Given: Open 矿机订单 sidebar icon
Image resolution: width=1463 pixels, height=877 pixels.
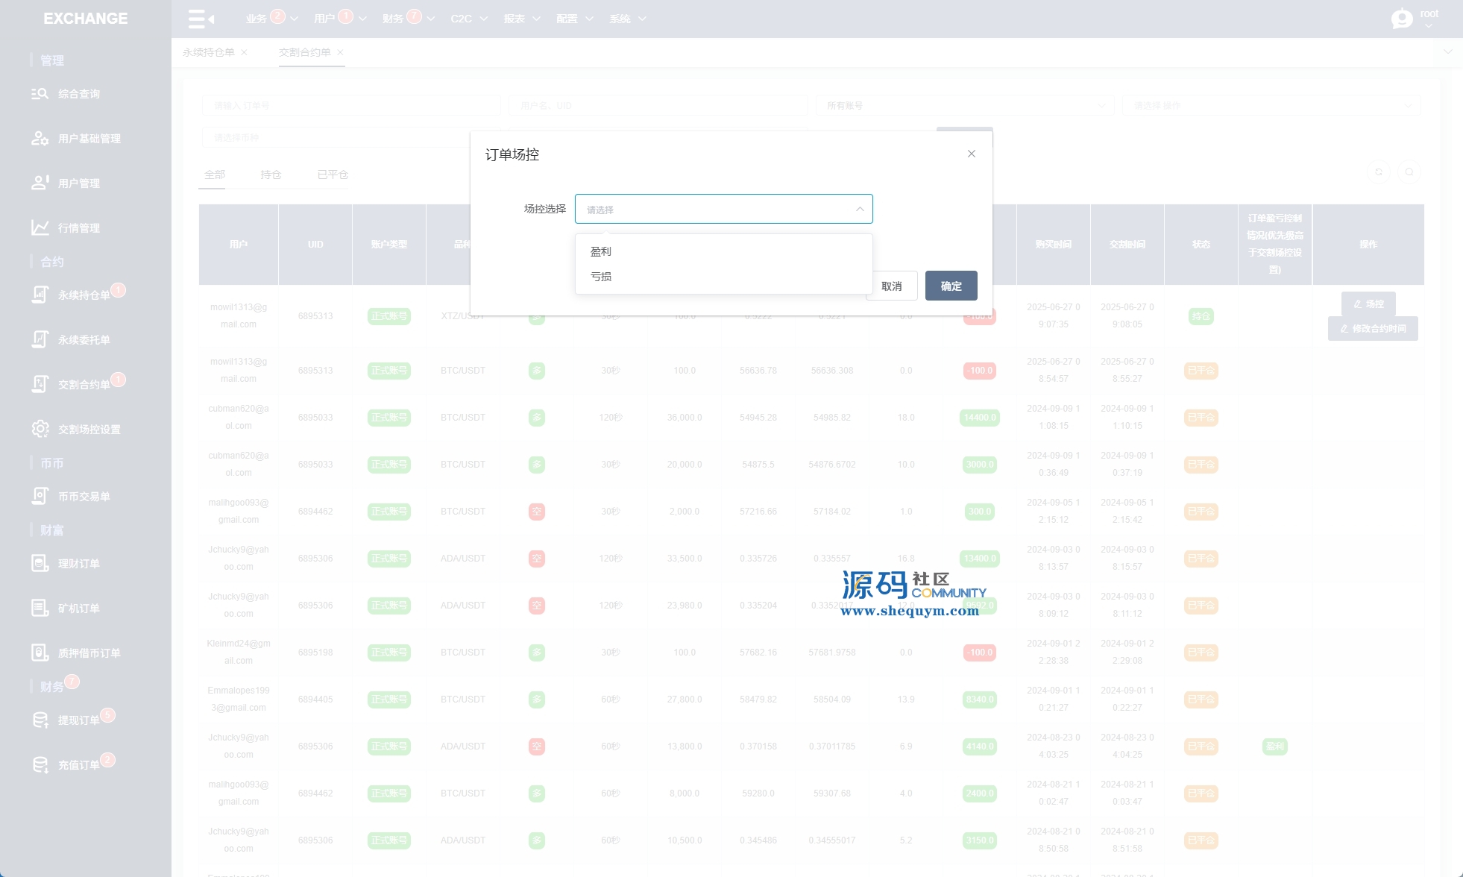Looking at the screenshot, I should coord(40,609).
